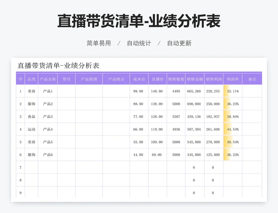Click the 产品4 name cell
This screenshot has width=278, height=213.
[x=48, y=129]
